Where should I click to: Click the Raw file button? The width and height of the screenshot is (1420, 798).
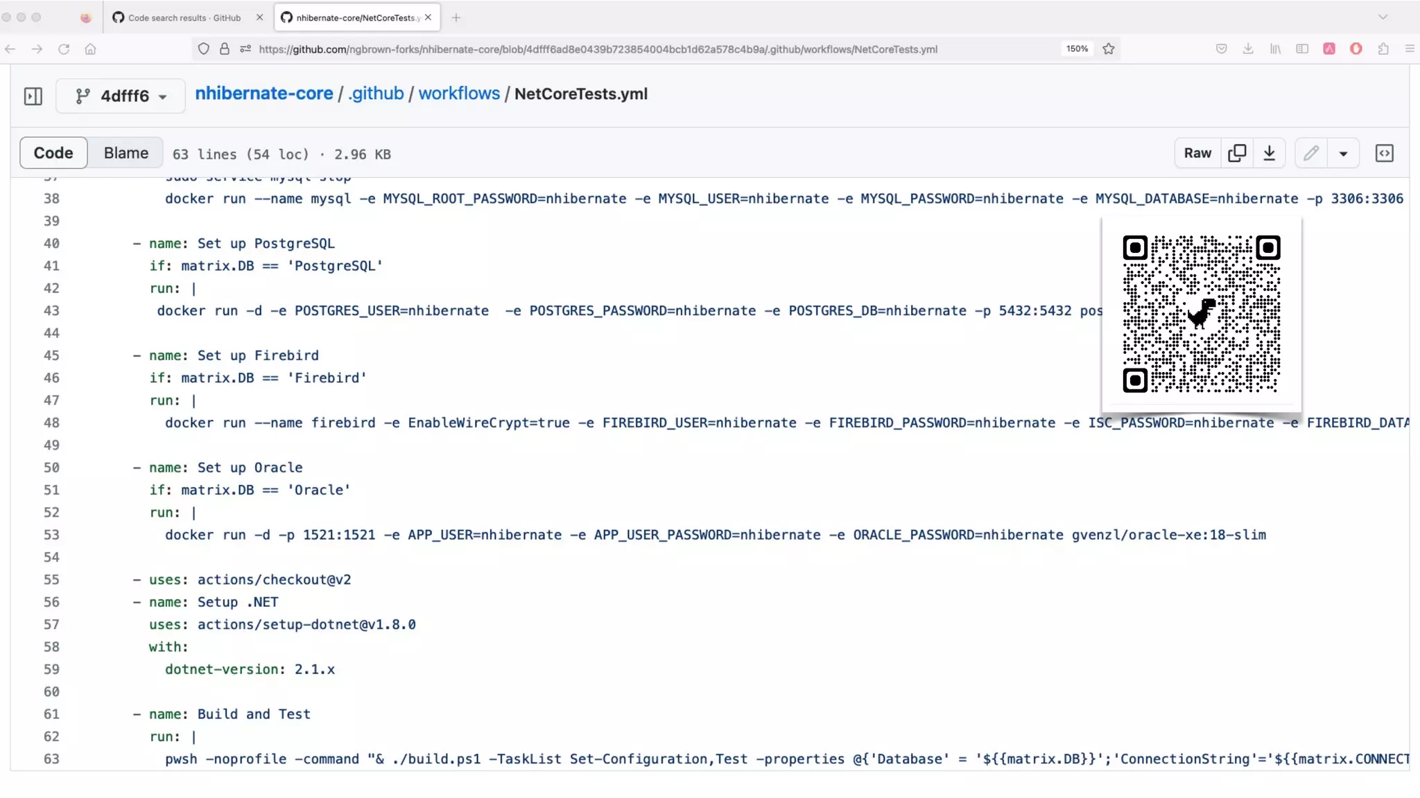pos(1197,153)
